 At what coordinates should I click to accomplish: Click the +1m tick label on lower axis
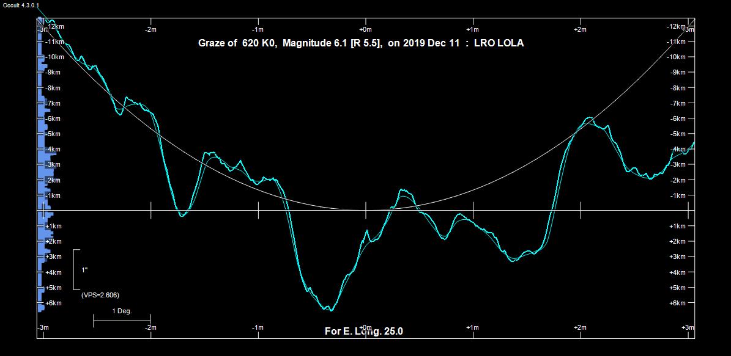pyautogui.click(x=472, y=328)
